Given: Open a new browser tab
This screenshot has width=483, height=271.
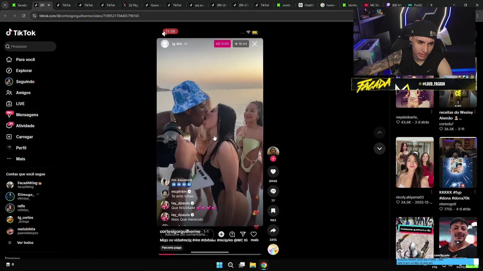Looking at the screenshot, I should click(x=431, y=5).
